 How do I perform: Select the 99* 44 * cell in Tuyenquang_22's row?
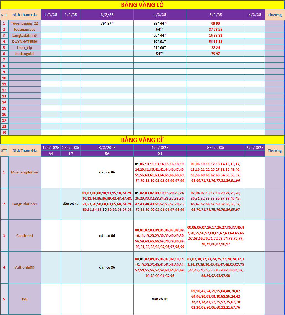(160, 23)
